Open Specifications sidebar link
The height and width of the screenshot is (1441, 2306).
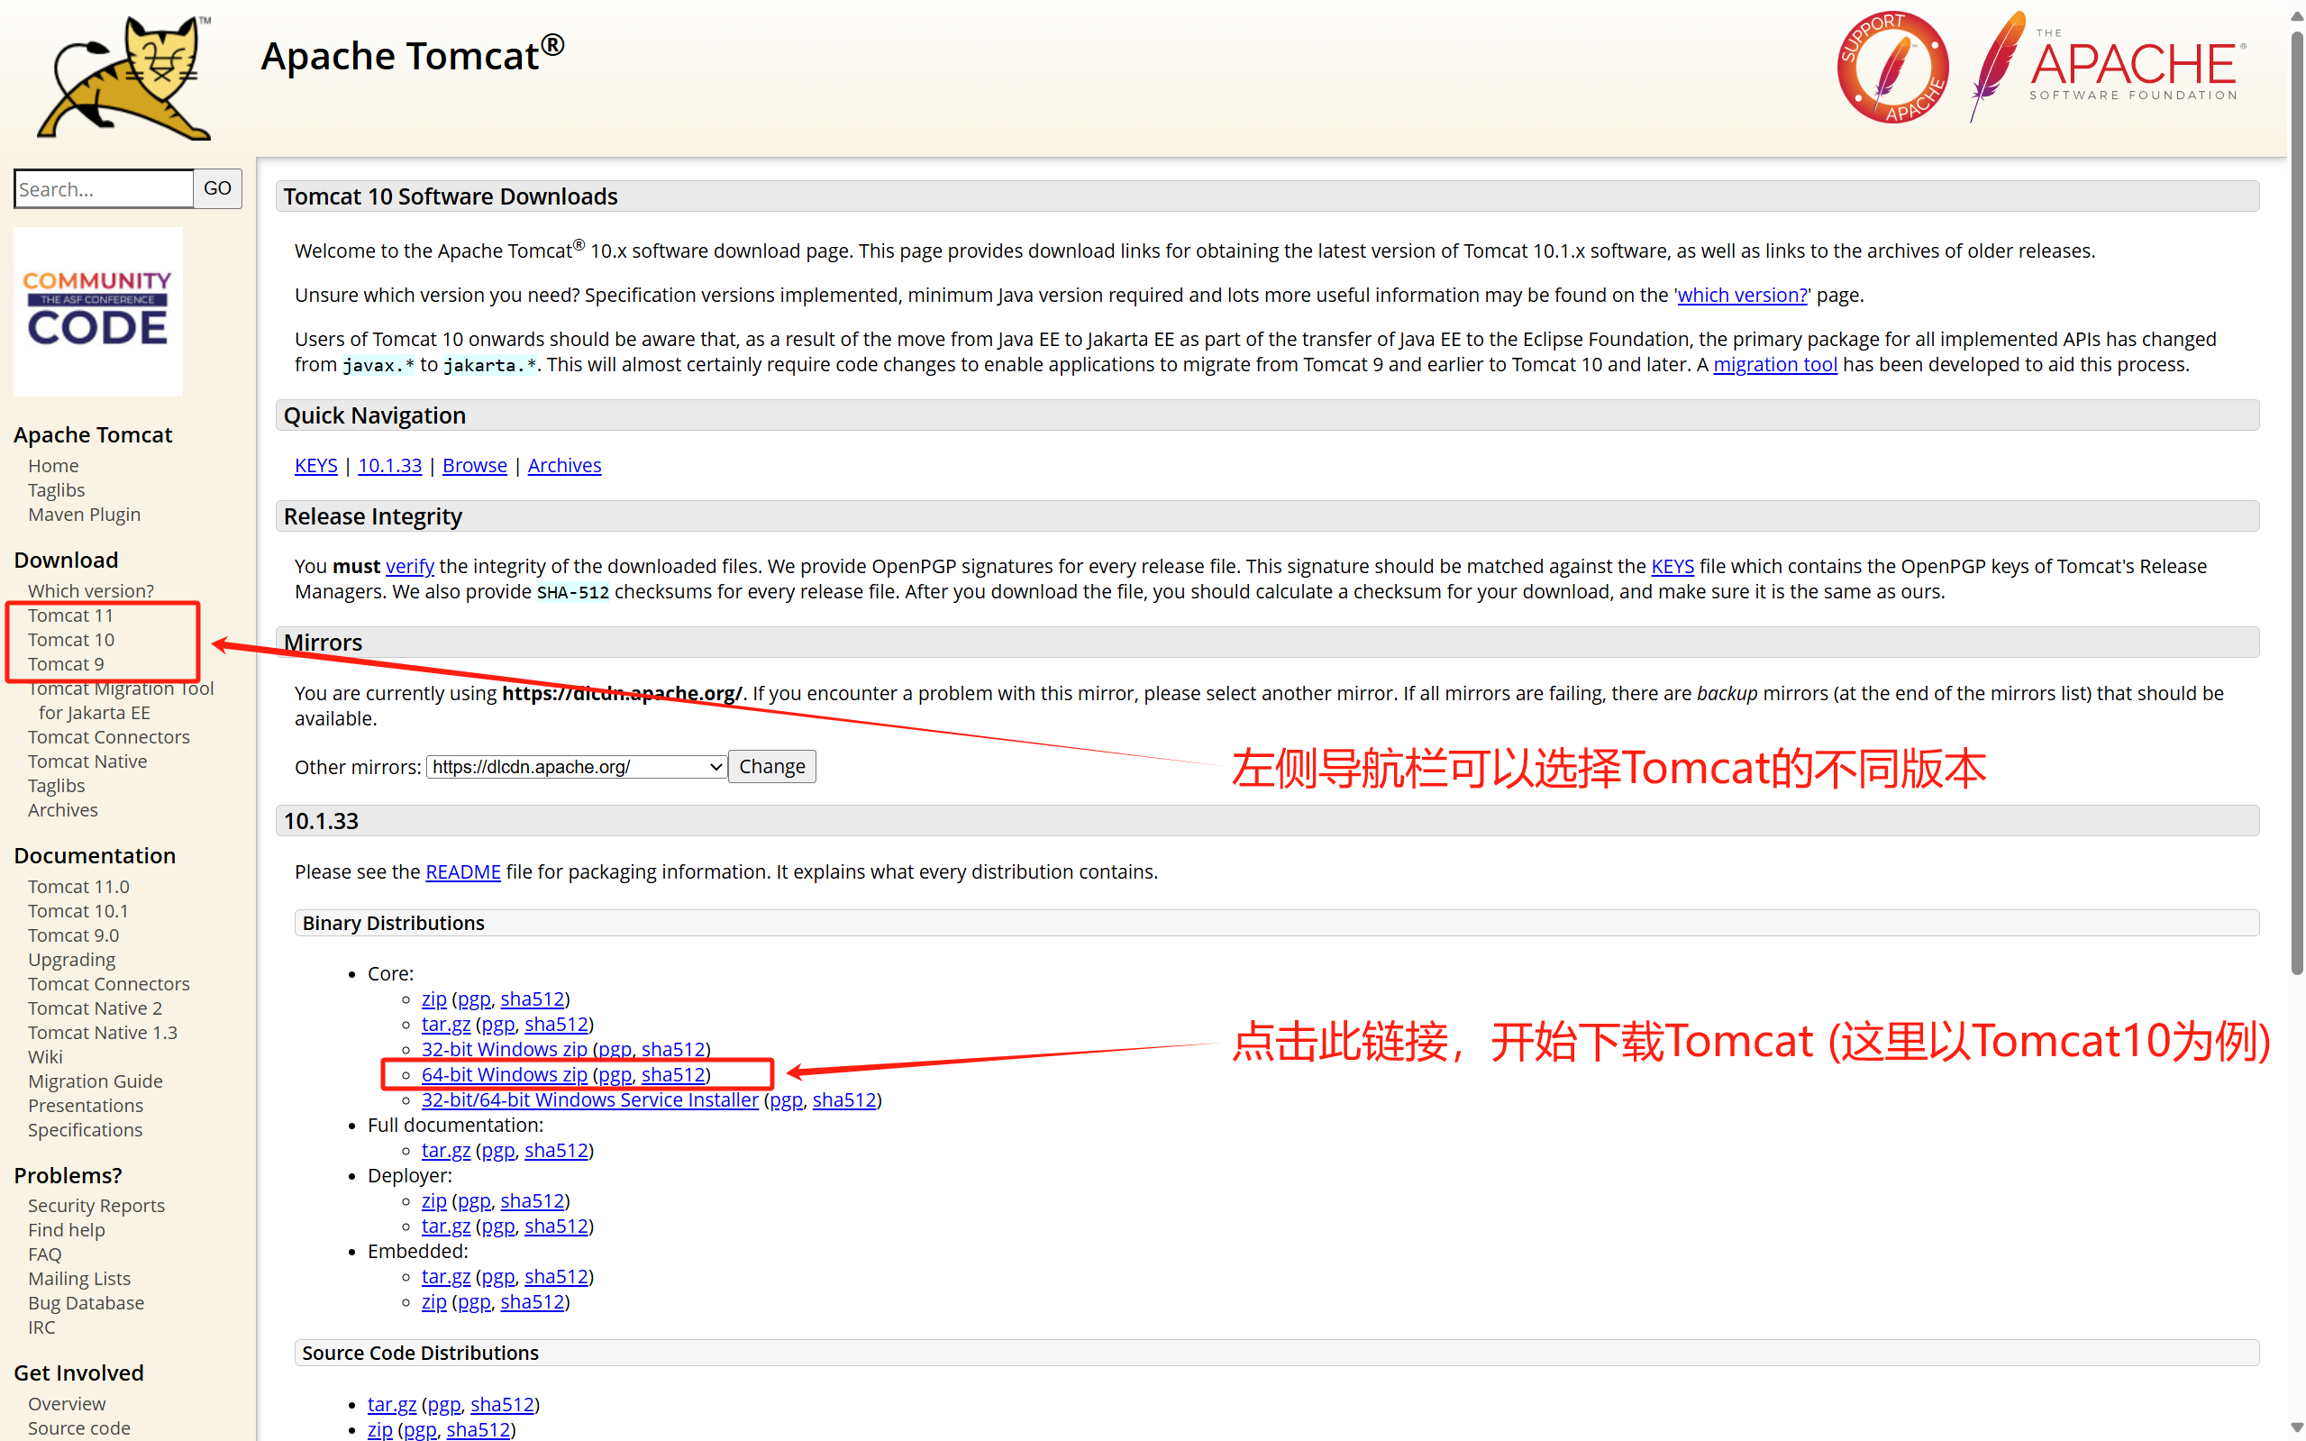click(85, 1129)
